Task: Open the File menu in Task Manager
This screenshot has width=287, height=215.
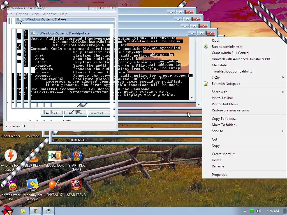Action: point(10,14)
